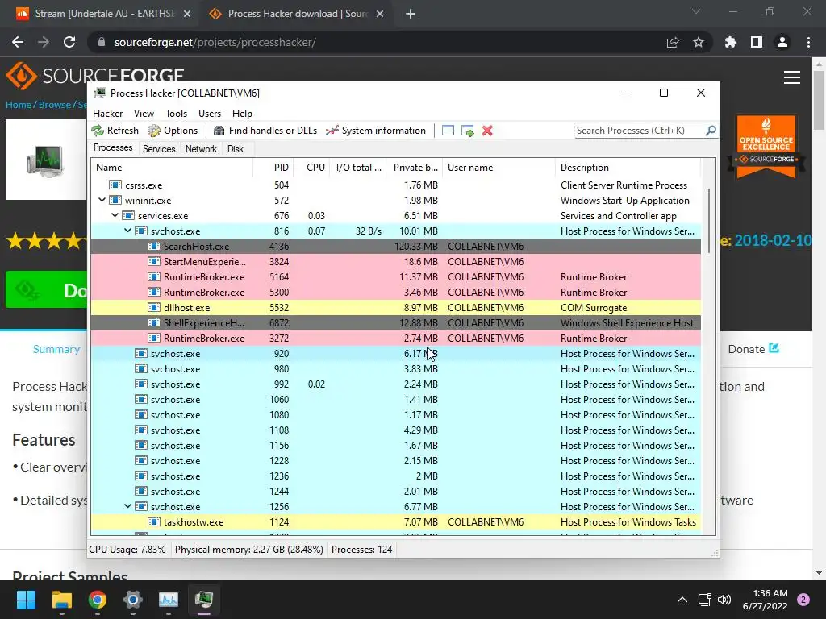Click the find window toolbar icon
The image size is (826, 619).
[448, 131]
